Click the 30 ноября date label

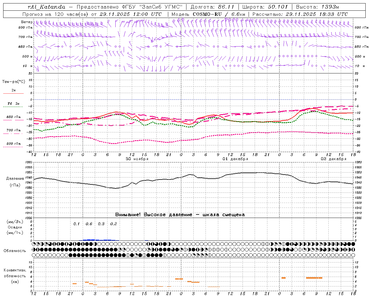pyautogui.click(x=137, y=159)
